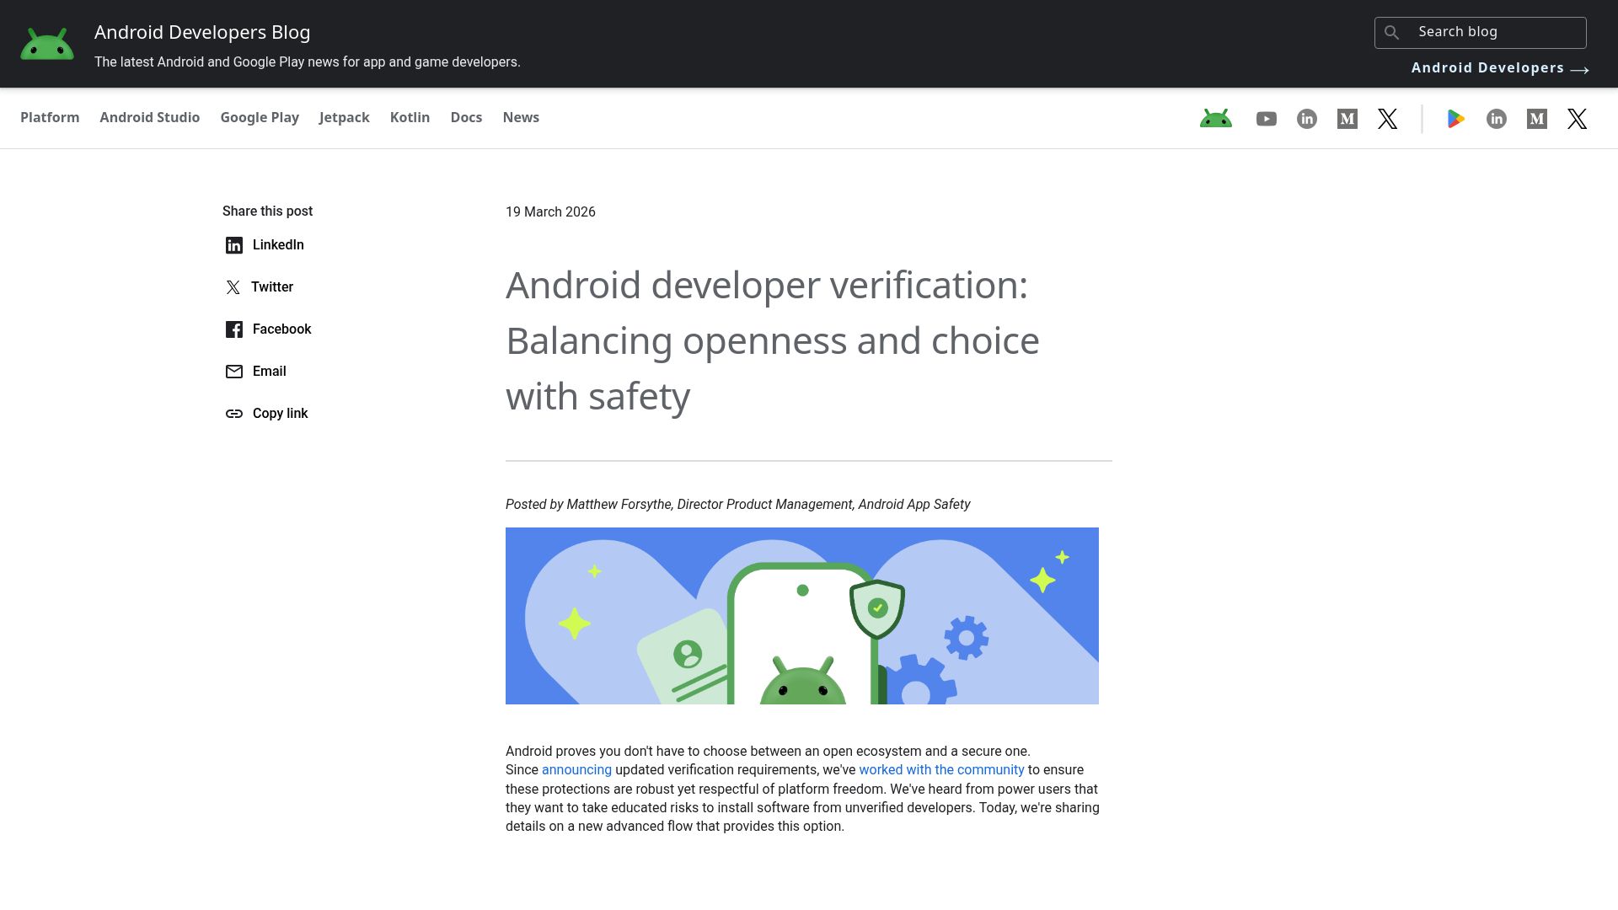Open the green Android social icon in the nav bar

[x=1216, y=119]
